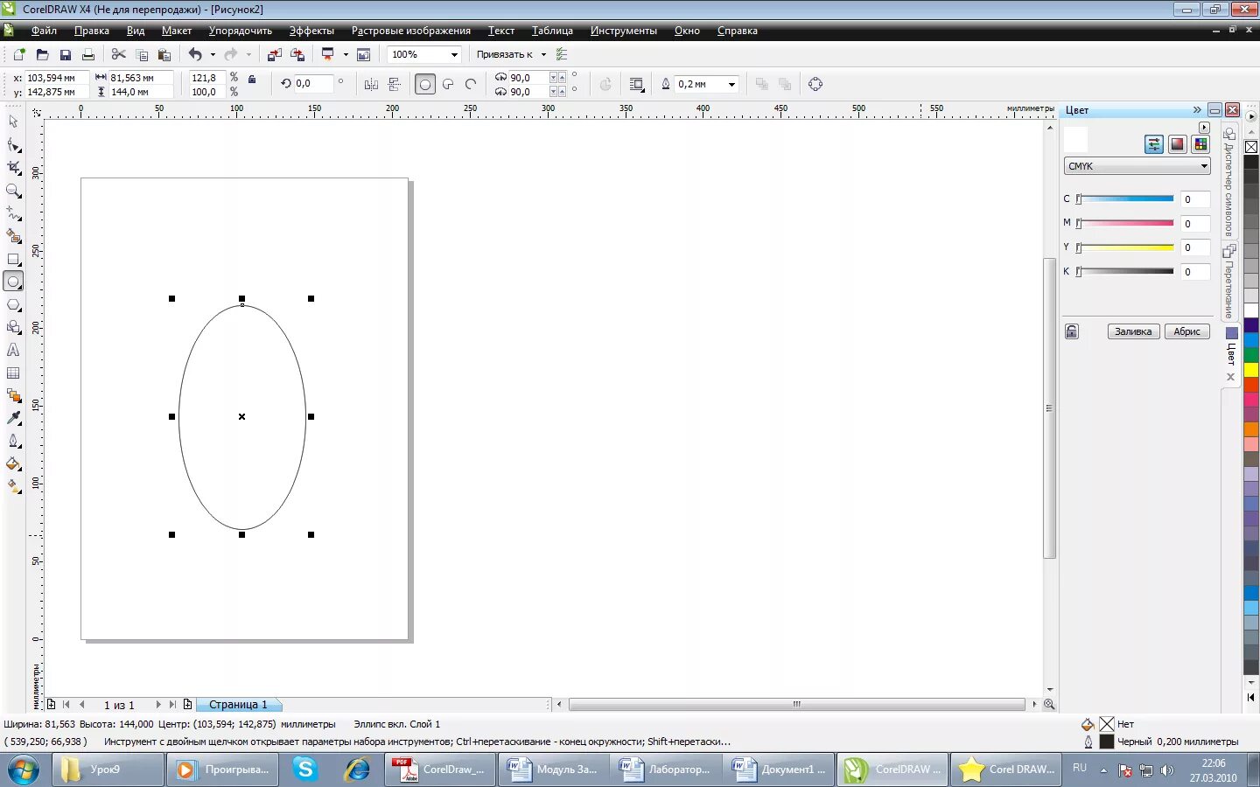Viewport: 1260px width, 787px height.
Task: Select the Crop tool
Action: pyautogui.click(x=13, y=167)
